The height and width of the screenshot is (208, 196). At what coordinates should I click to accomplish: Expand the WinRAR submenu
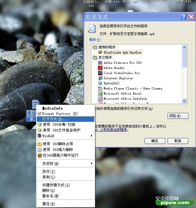click(x=65, y=136)
